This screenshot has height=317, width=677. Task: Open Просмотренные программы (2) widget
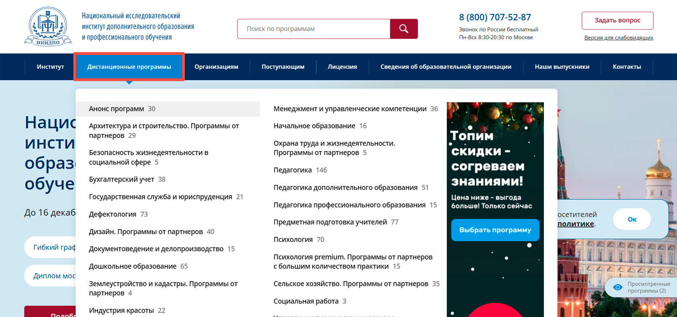(641, 287)
